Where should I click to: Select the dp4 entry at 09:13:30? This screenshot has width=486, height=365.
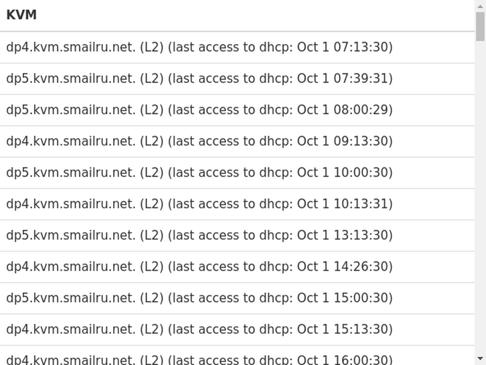click(x=237, y=141)
